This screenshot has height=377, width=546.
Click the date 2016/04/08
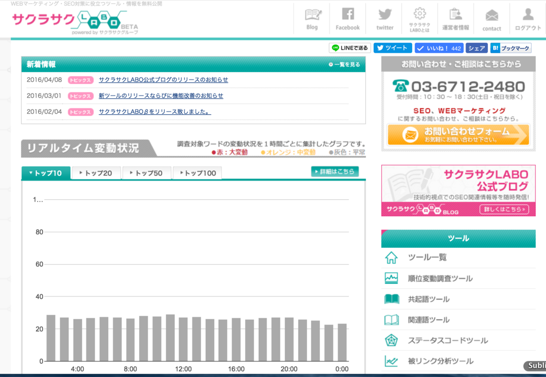(44, 80)
